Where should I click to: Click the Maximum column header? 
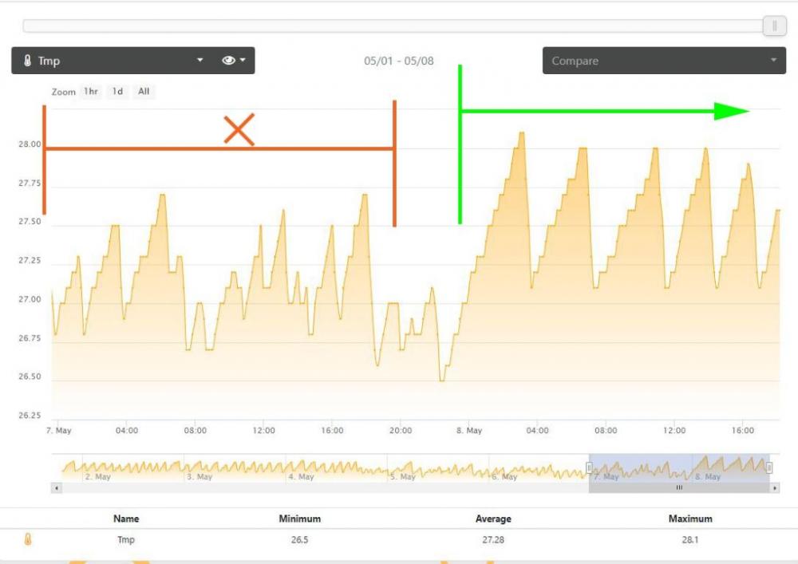[x=690, y=519]
